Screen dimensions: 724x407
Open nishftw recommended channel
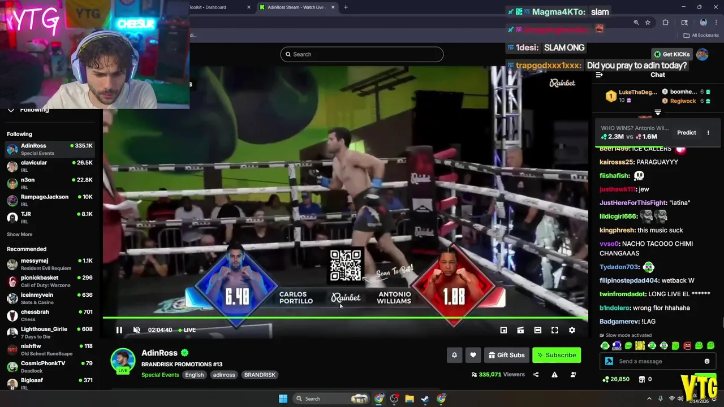click(50, 349)
